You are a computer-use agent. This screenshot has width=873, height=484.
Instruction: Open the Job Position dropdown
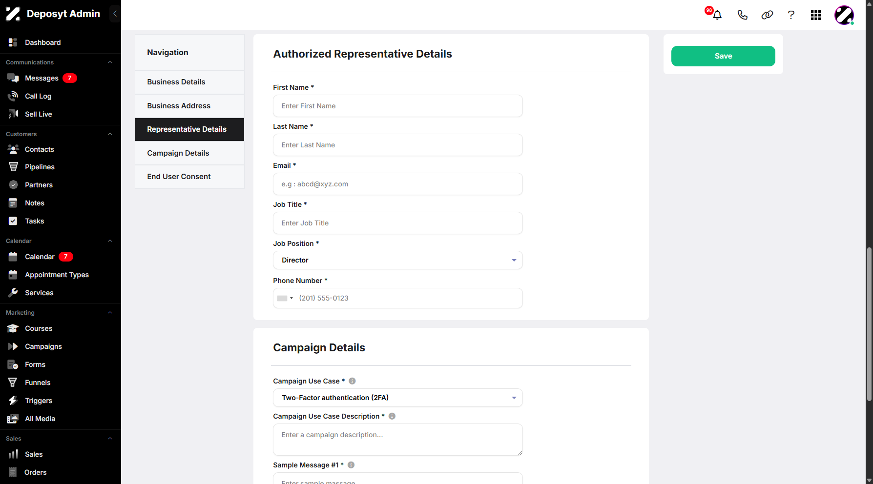(398, 260)
